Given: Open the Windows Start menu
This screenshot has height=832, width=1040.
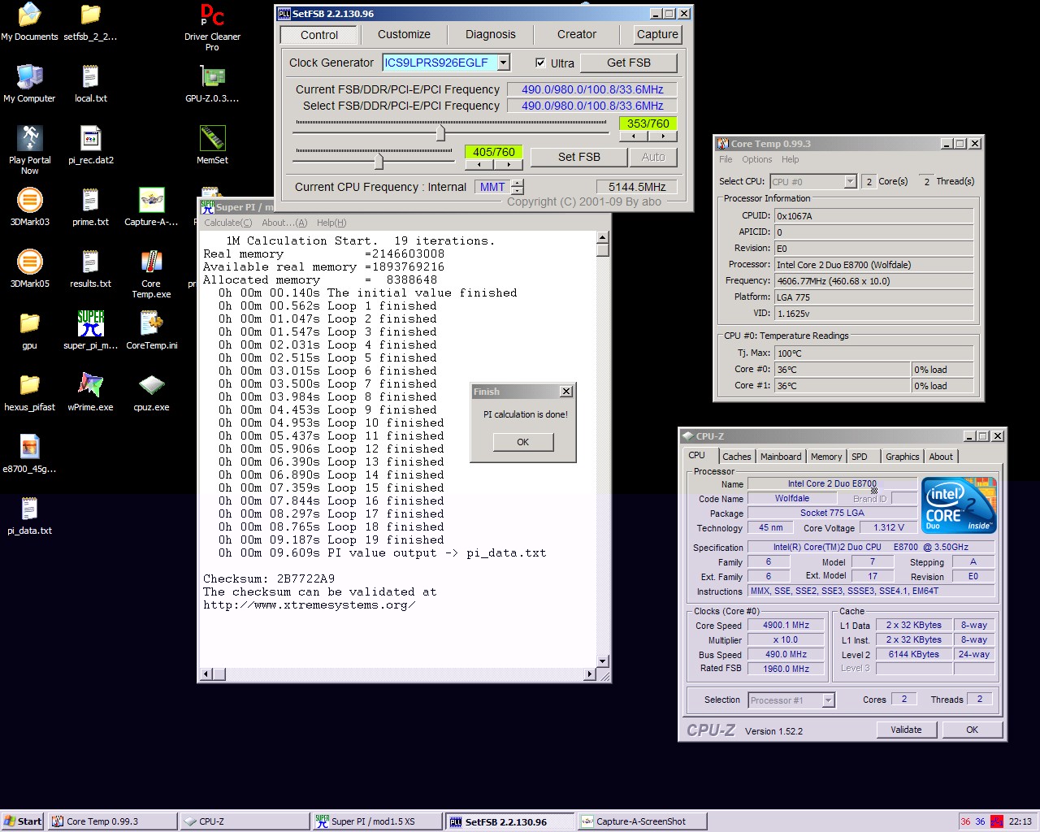Looking at the screenshot, I should coord(23,821).
